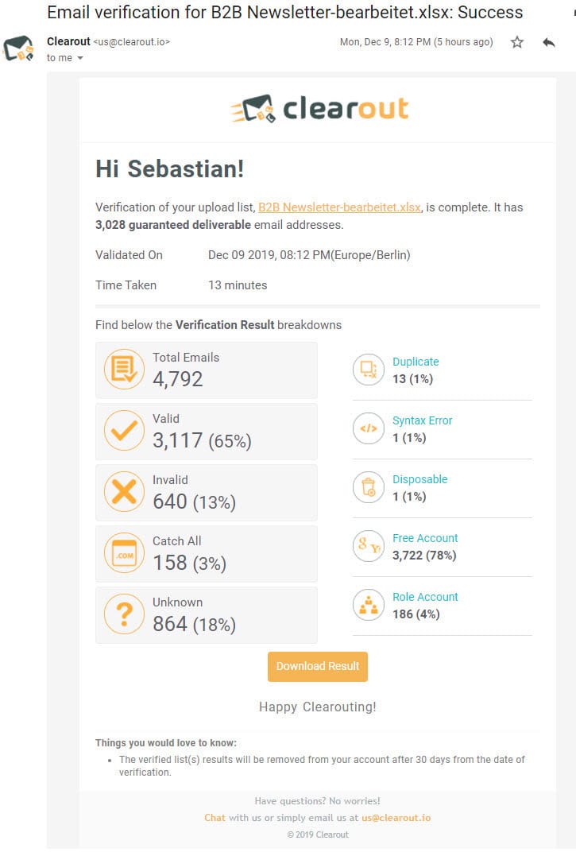576x852 pixels.
Task: Click the sender name Clearout
Action: point(68,41)
